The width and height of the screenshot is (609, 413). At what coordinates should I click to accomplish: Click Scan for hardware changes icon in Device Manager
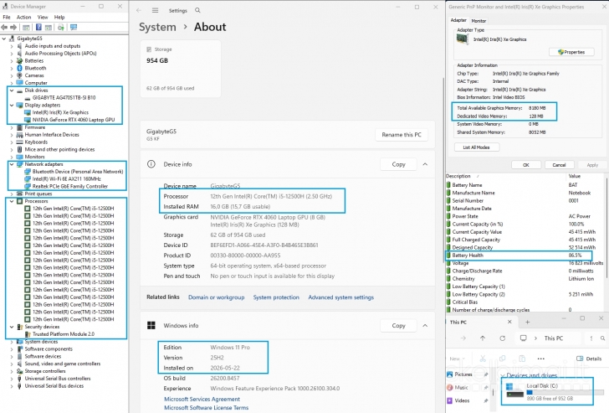(x=61, y=27)
